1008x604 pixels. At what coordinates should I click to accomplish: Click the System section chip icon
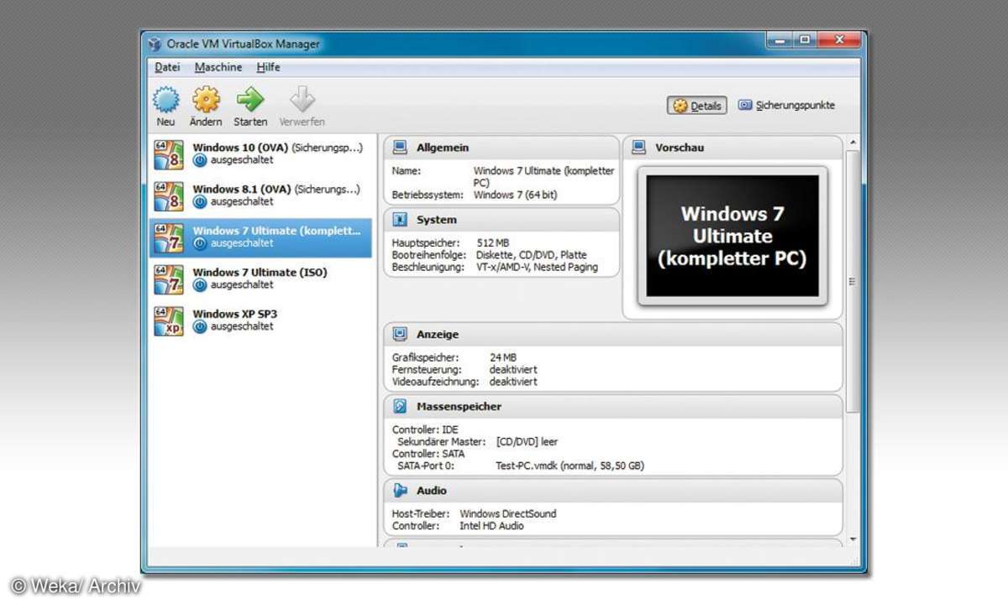(401, 220)
